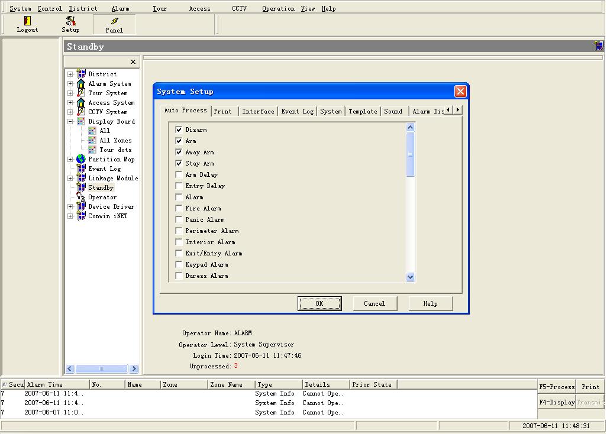Screen dimensions: 607x434
Task: Open the Operation menu
Action: [278, 8]
